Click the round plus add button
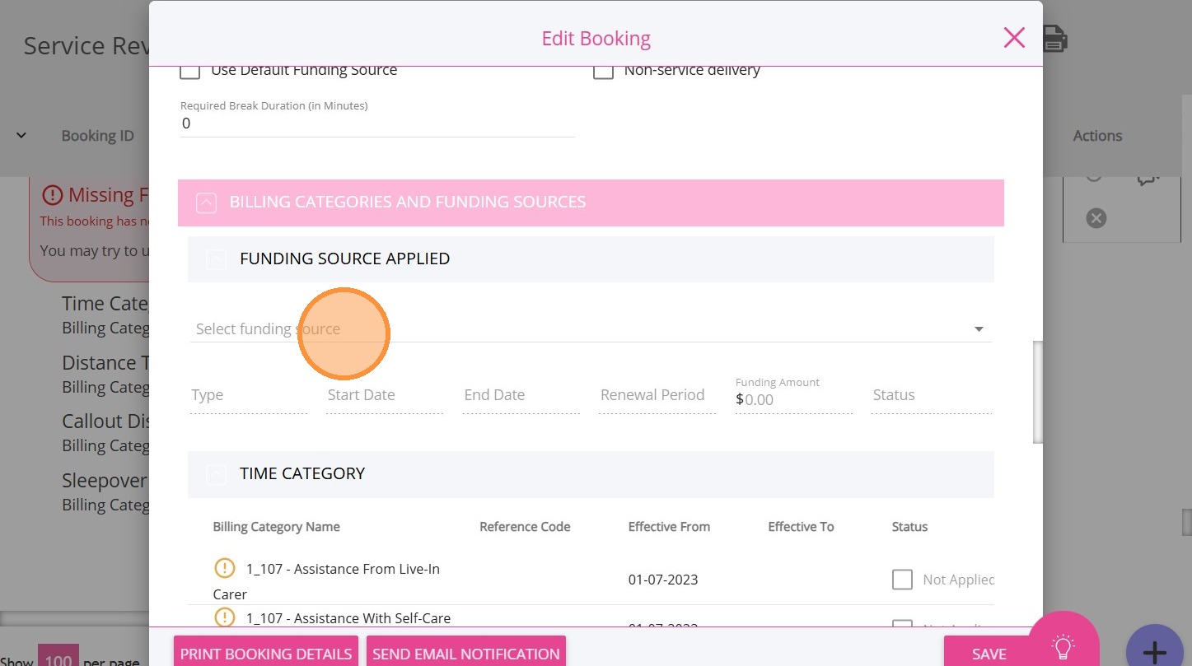Image resolution: width=1192 pixels, height=666 pixels. coord(1154,652)
